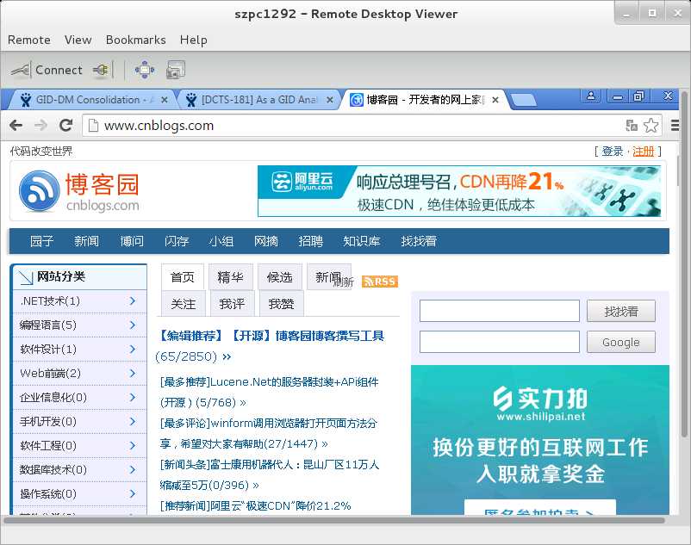Bookmark page with the star icon
Screen dimensions: 691x545
tap(651, 126)
